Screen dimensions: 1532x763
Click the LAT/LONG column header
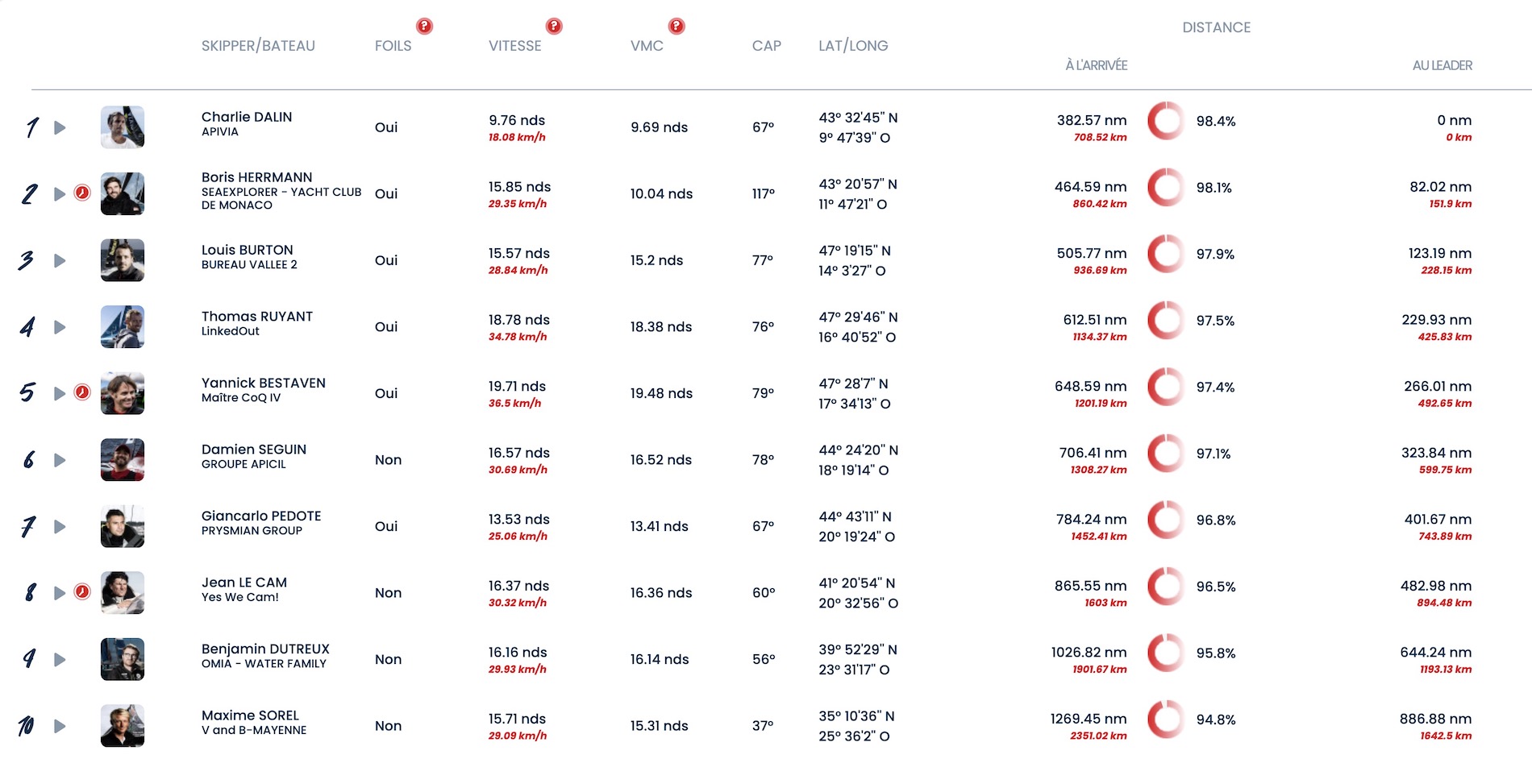click(853, 46)
